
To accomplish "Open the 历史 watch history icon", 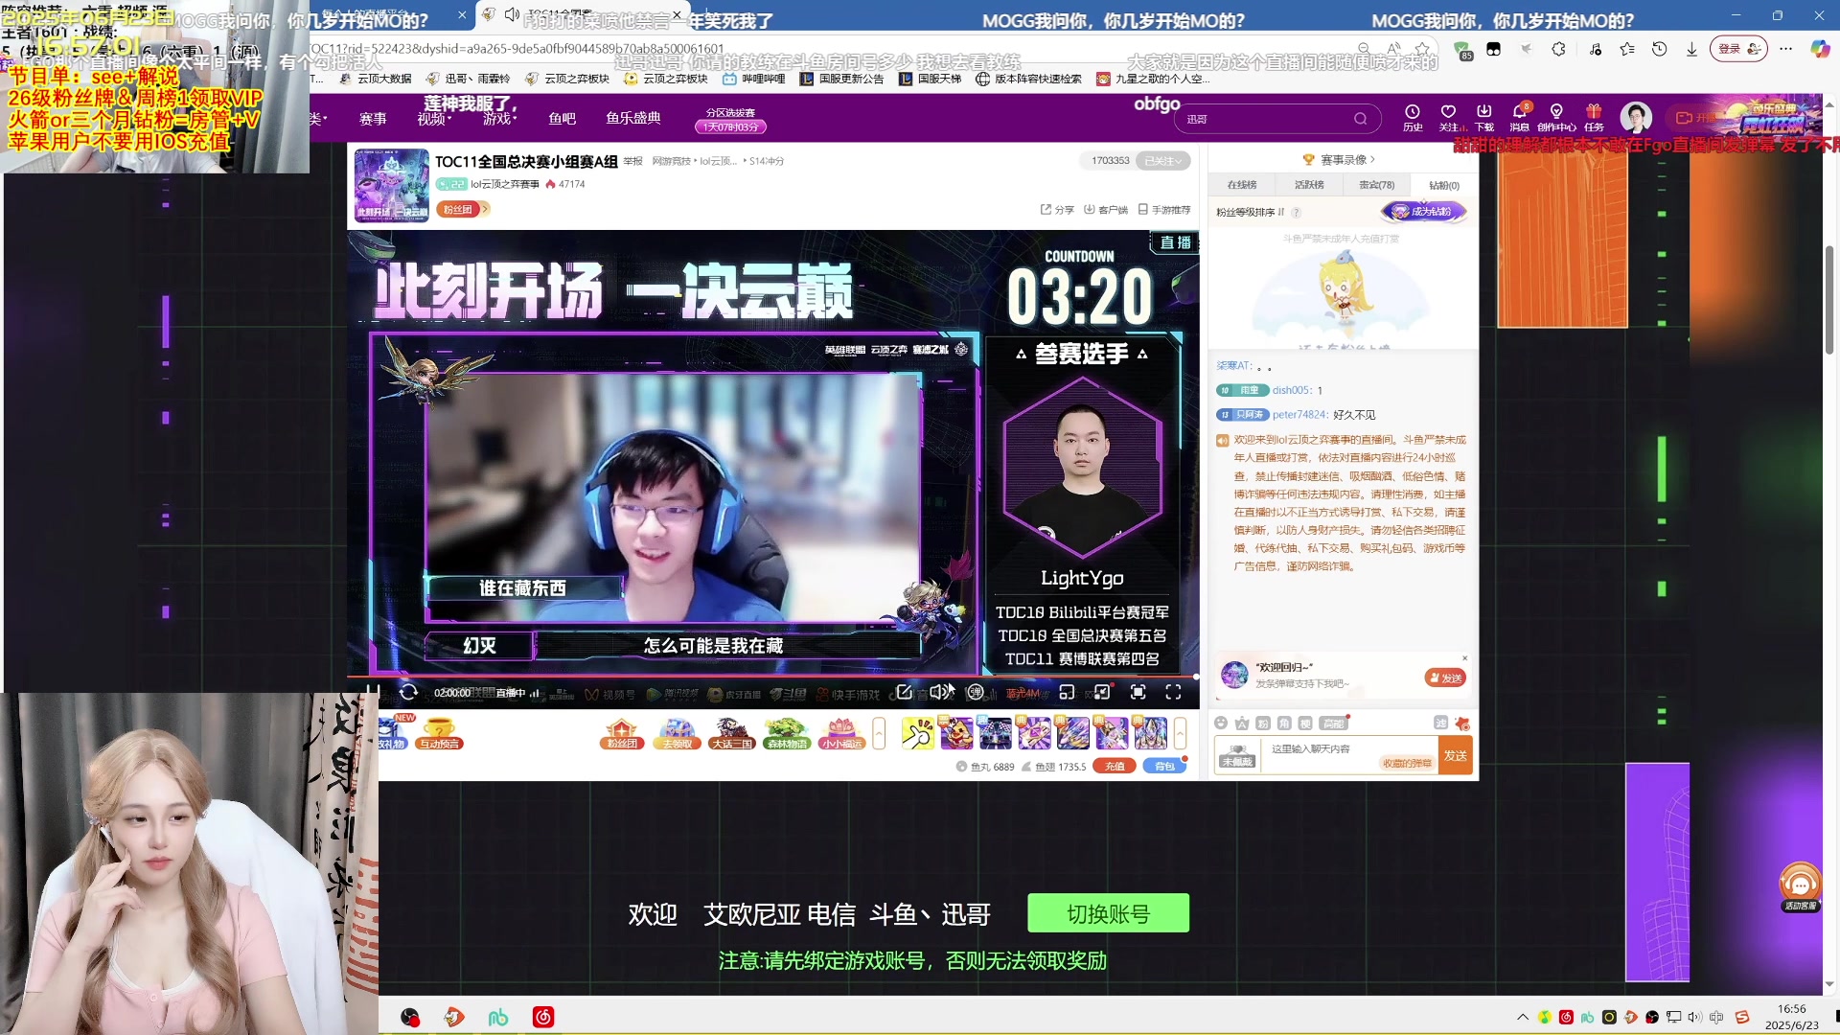I will (x=1413, y=117).
